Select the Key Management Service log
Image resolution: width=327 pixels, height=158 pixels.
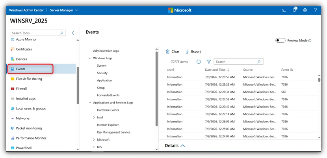(x=113, y=132)
